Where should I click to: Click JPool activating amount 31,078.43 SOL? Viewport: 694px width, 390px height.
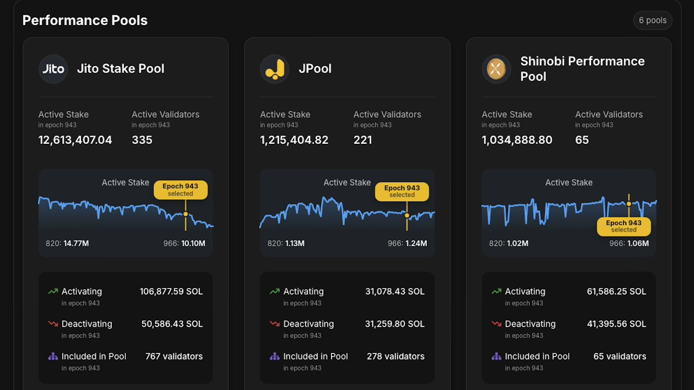pos(395,292)
